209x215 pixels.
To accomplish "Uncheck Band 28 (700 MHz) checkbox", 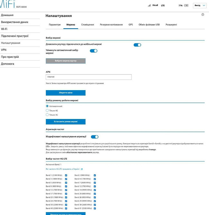I will pyautogui.click(x=66, y=201).
